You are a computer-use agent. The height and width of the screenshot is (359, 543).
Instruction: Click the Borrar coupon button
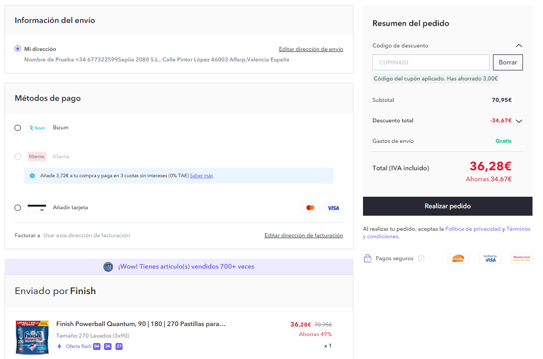tap(507, 62)
